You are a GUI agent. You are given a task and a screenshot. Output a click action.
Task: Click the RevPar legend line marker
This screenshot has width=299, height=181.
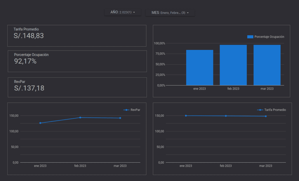[126, 110]
